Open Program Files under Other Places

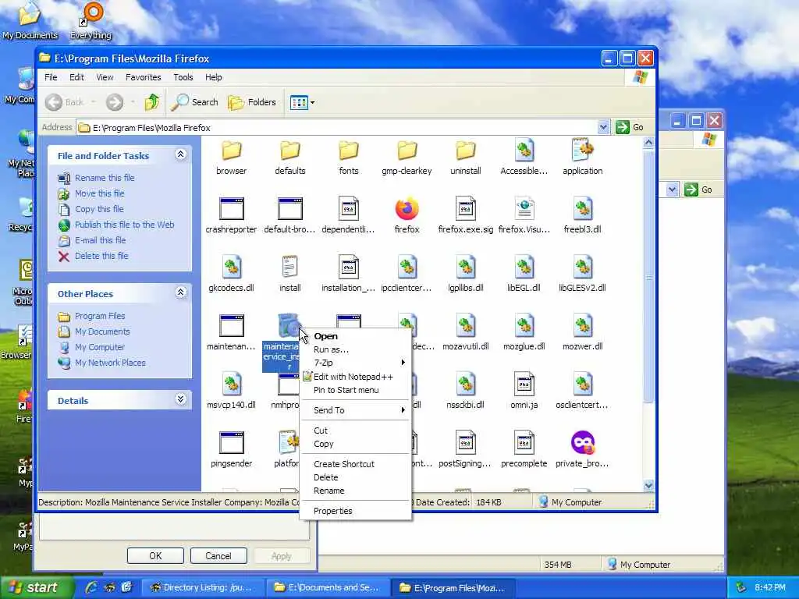(x=100, y=317)
